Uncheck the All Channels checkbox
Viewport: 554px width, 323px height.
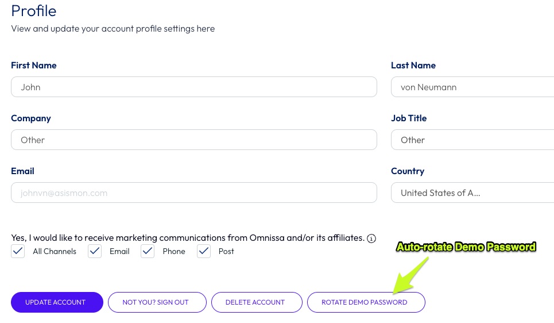(18, 251)
